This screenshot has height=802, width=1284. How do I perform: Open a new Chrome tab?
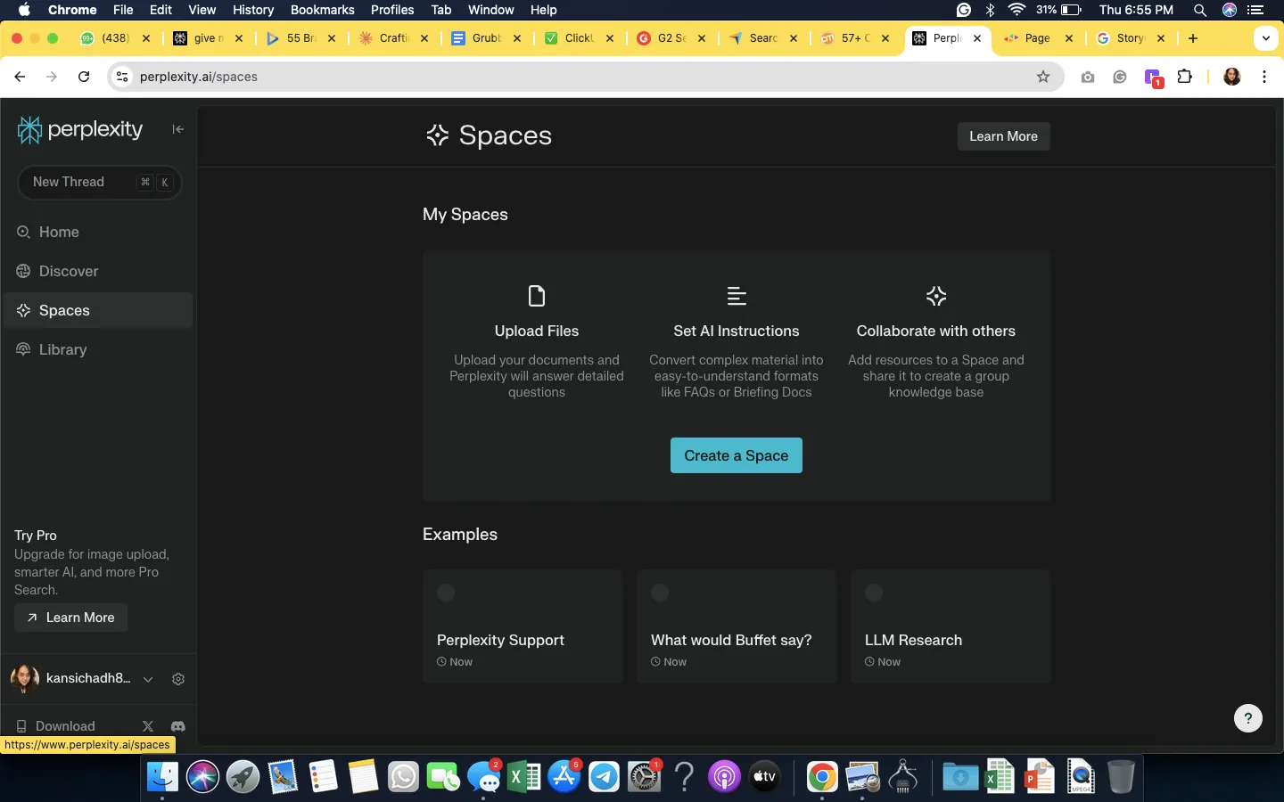coord(1193,38)
